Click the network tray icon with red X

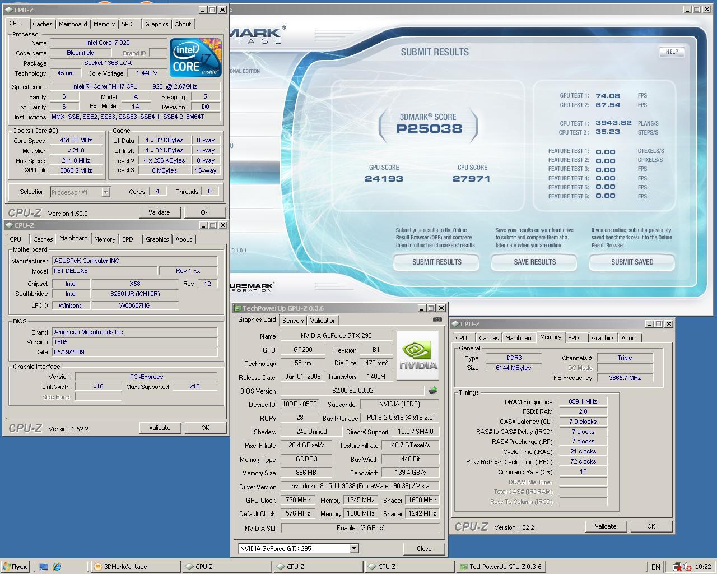(x=677, y=567)
